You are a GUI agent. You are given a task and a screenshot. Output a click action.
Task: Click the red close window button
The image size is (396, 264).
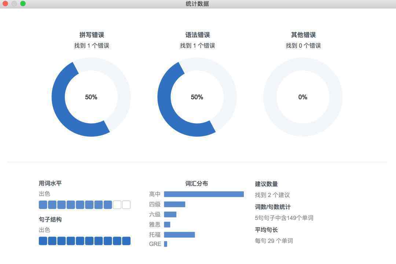pos(5,4)
